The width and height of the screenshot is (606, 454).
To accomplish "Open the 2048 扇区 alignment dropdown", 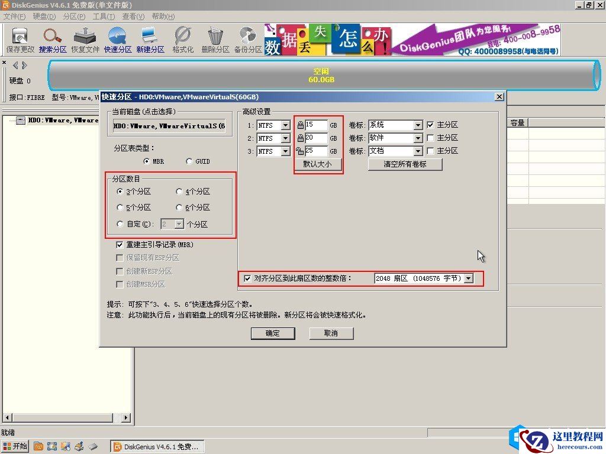I will (469, 278).
